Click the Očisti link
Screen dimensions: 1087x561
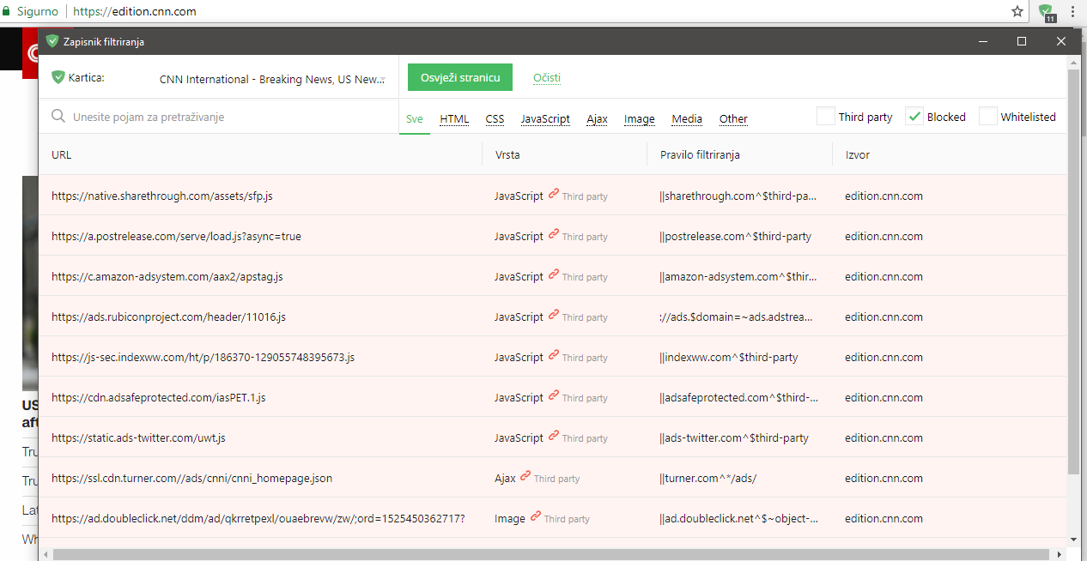click(547, 78)
